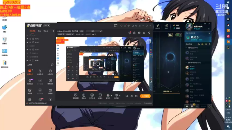Image resolution: width=232 pixels, height=130 pixels.
Task: Open the speaker volume dropdown arrow
Action: (120, 96)
